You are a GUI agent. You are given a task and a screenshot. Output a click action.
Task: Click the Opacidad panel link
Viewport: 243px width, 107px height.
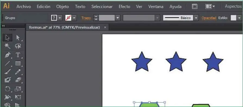[x=209, y=18]
